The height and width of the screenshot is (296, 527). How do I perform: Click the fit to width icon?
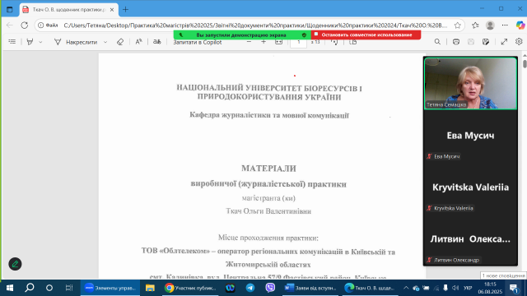click(278, 42)
